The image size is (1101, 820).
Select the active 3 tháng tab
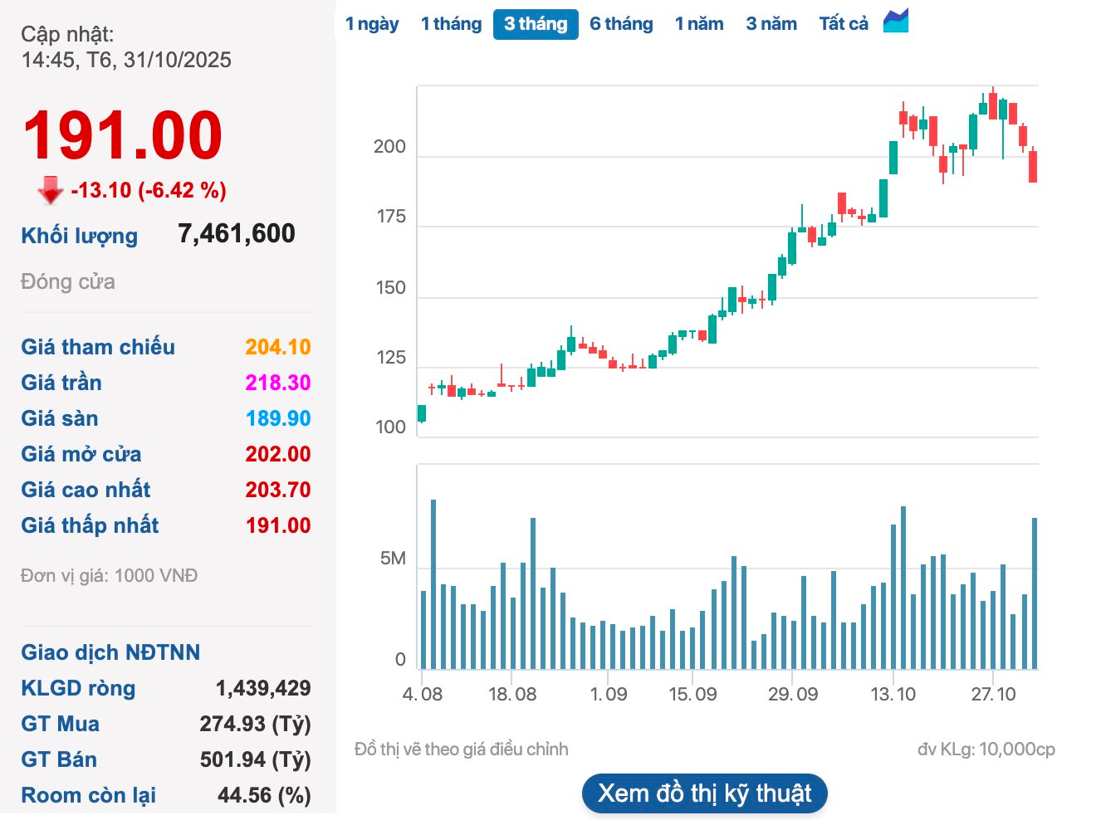point(536,24)
